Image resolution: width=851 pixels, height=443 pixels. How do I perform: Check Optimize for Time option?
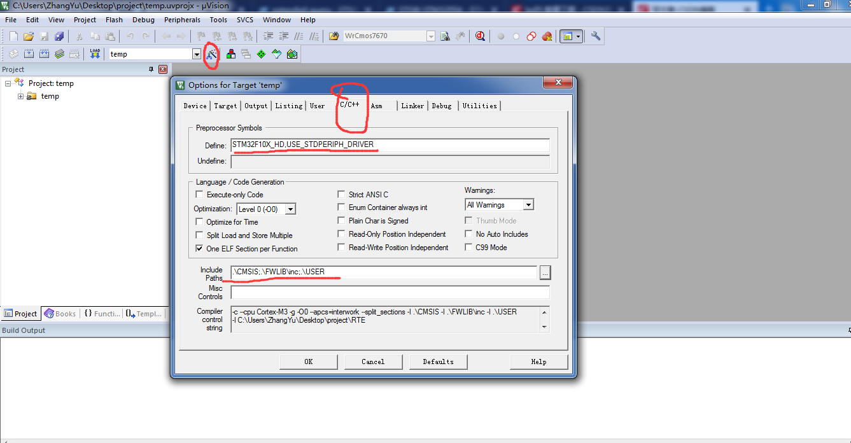click(200, 222)
